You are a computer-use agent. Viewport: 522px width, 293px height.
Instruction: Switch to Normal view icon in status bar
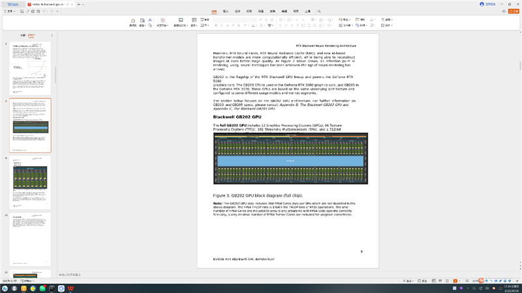434,281
